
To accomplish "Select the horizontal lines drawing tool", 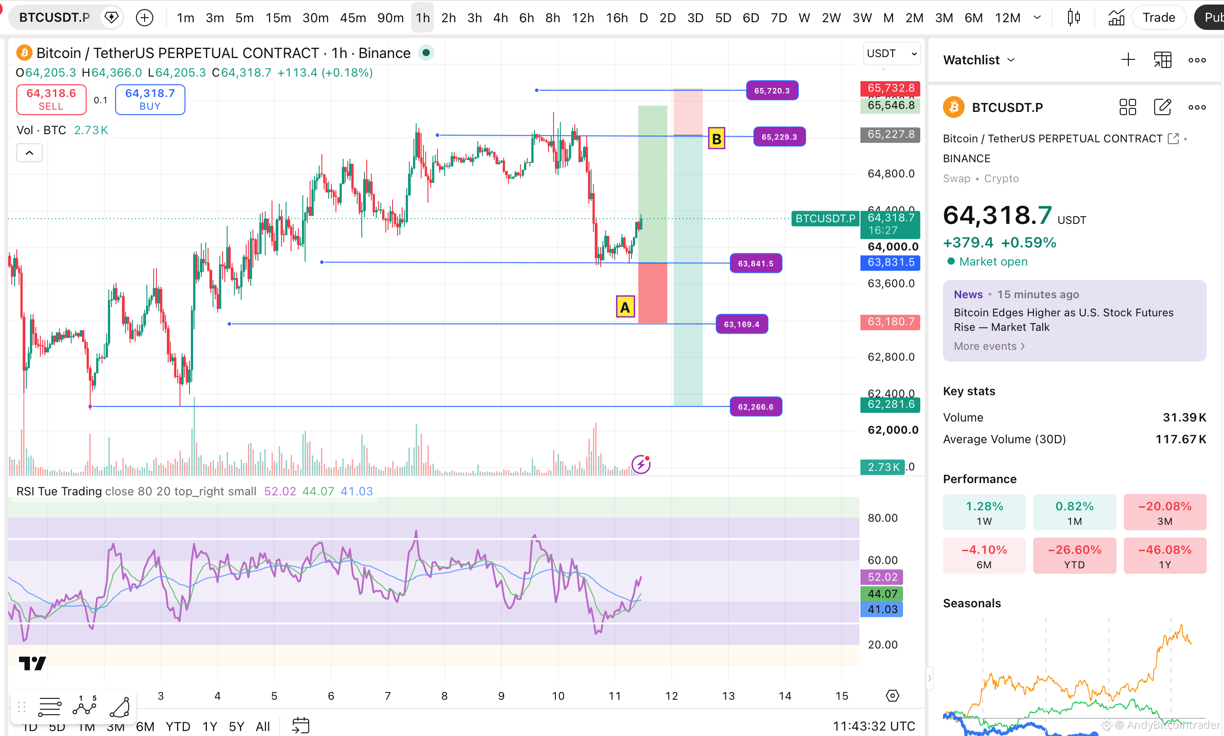I will [x=49, y=707].
